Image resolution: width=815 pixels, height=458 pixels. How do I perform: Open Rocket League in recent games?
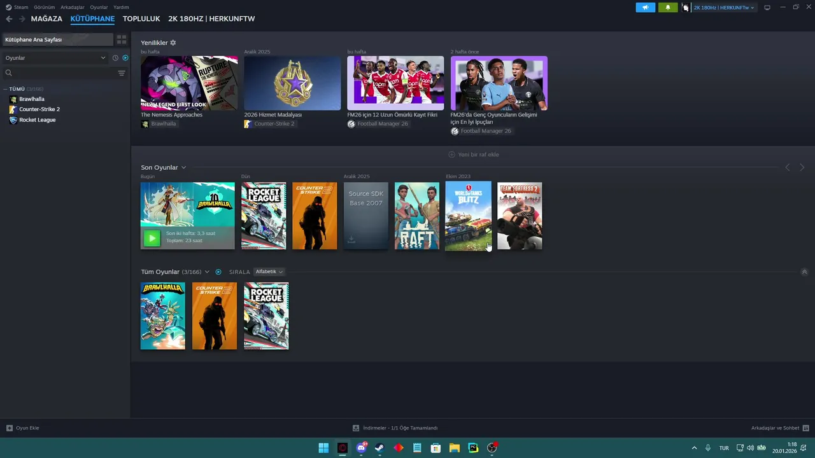click(x=264, y=216)
